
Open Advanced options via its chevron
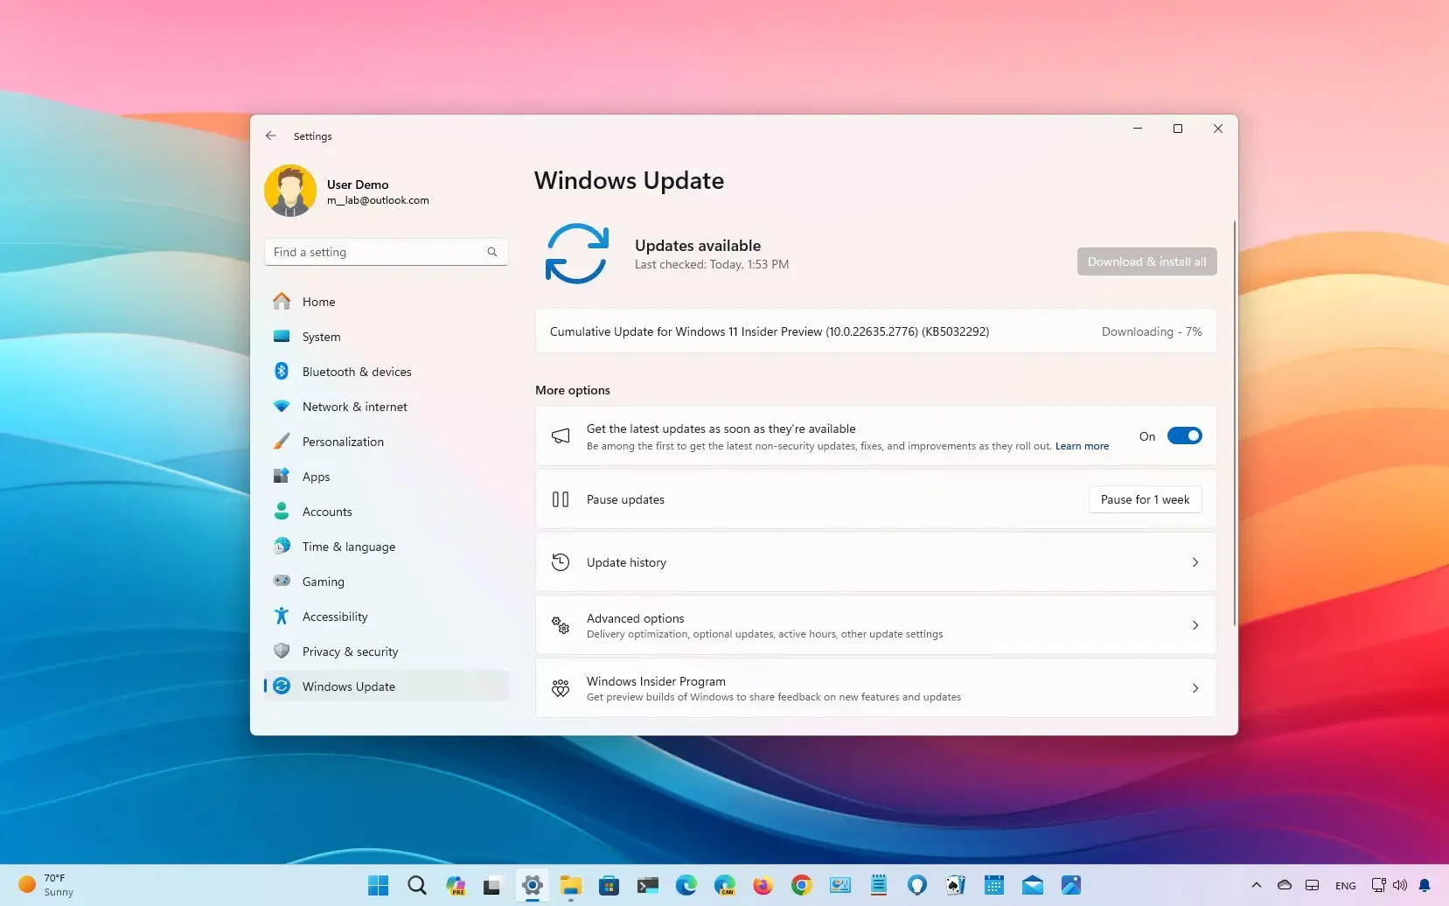click(x=1195, y=624)
